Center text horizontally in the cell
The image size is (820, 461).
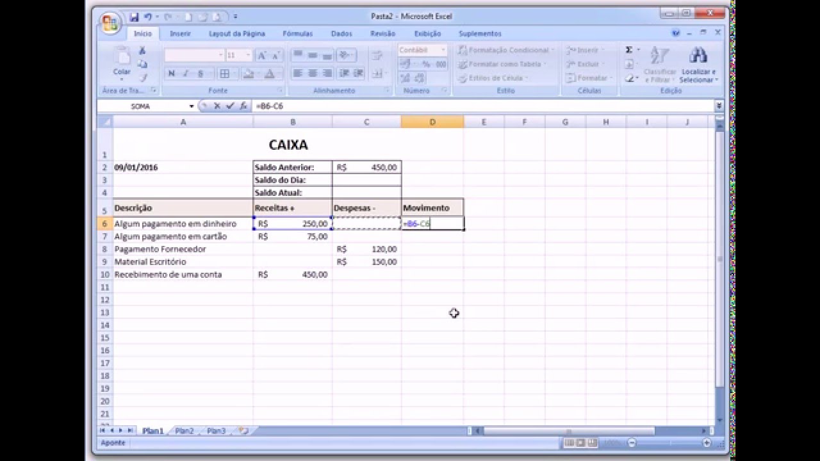(313, 74)
